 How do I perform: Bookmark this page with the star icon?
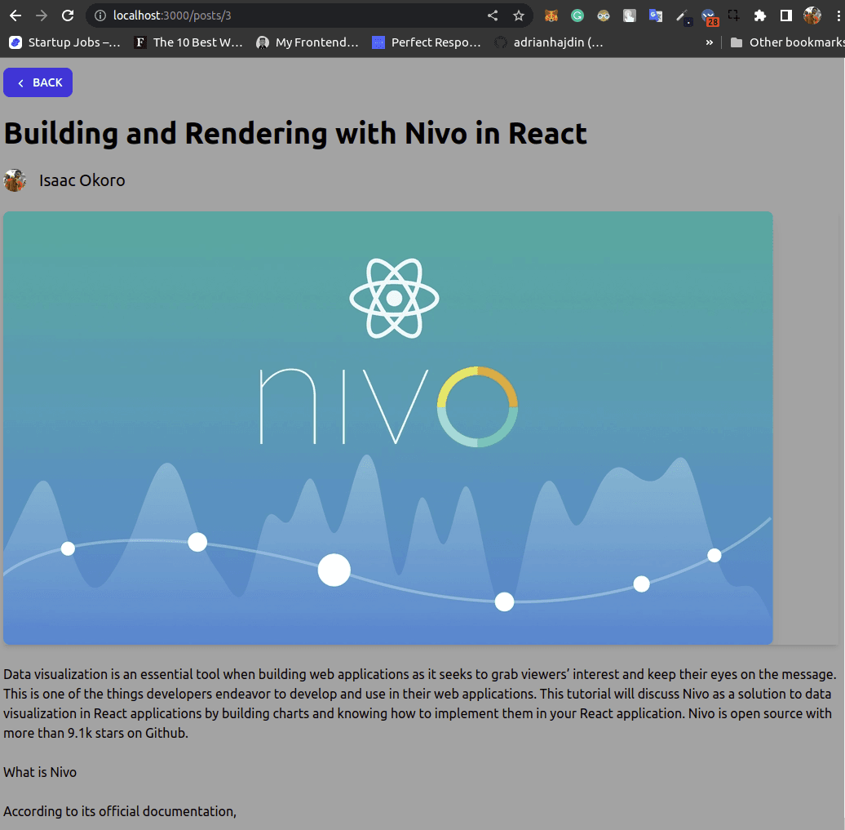click(519, 16)
